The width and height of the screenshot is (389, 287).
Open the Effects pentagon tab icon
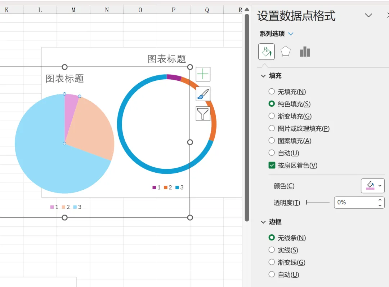(286, 52)
